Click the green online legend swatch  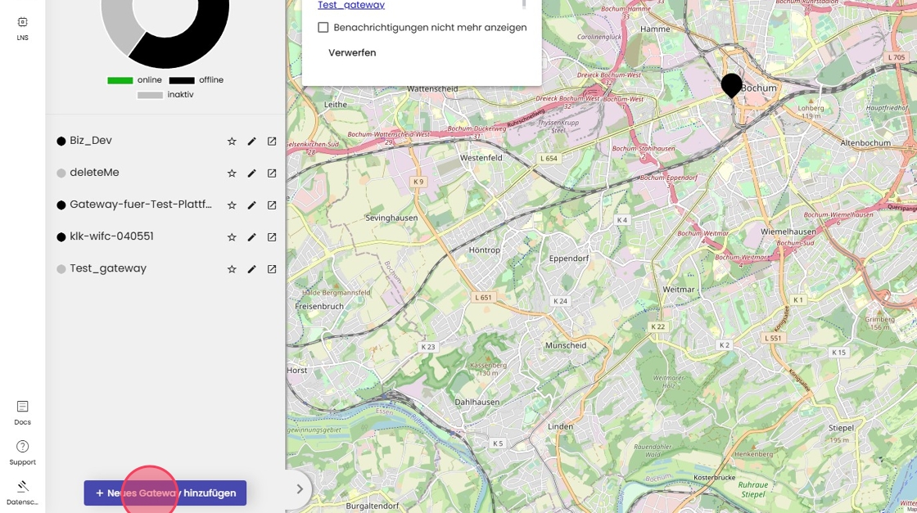[x=120, y=80]
